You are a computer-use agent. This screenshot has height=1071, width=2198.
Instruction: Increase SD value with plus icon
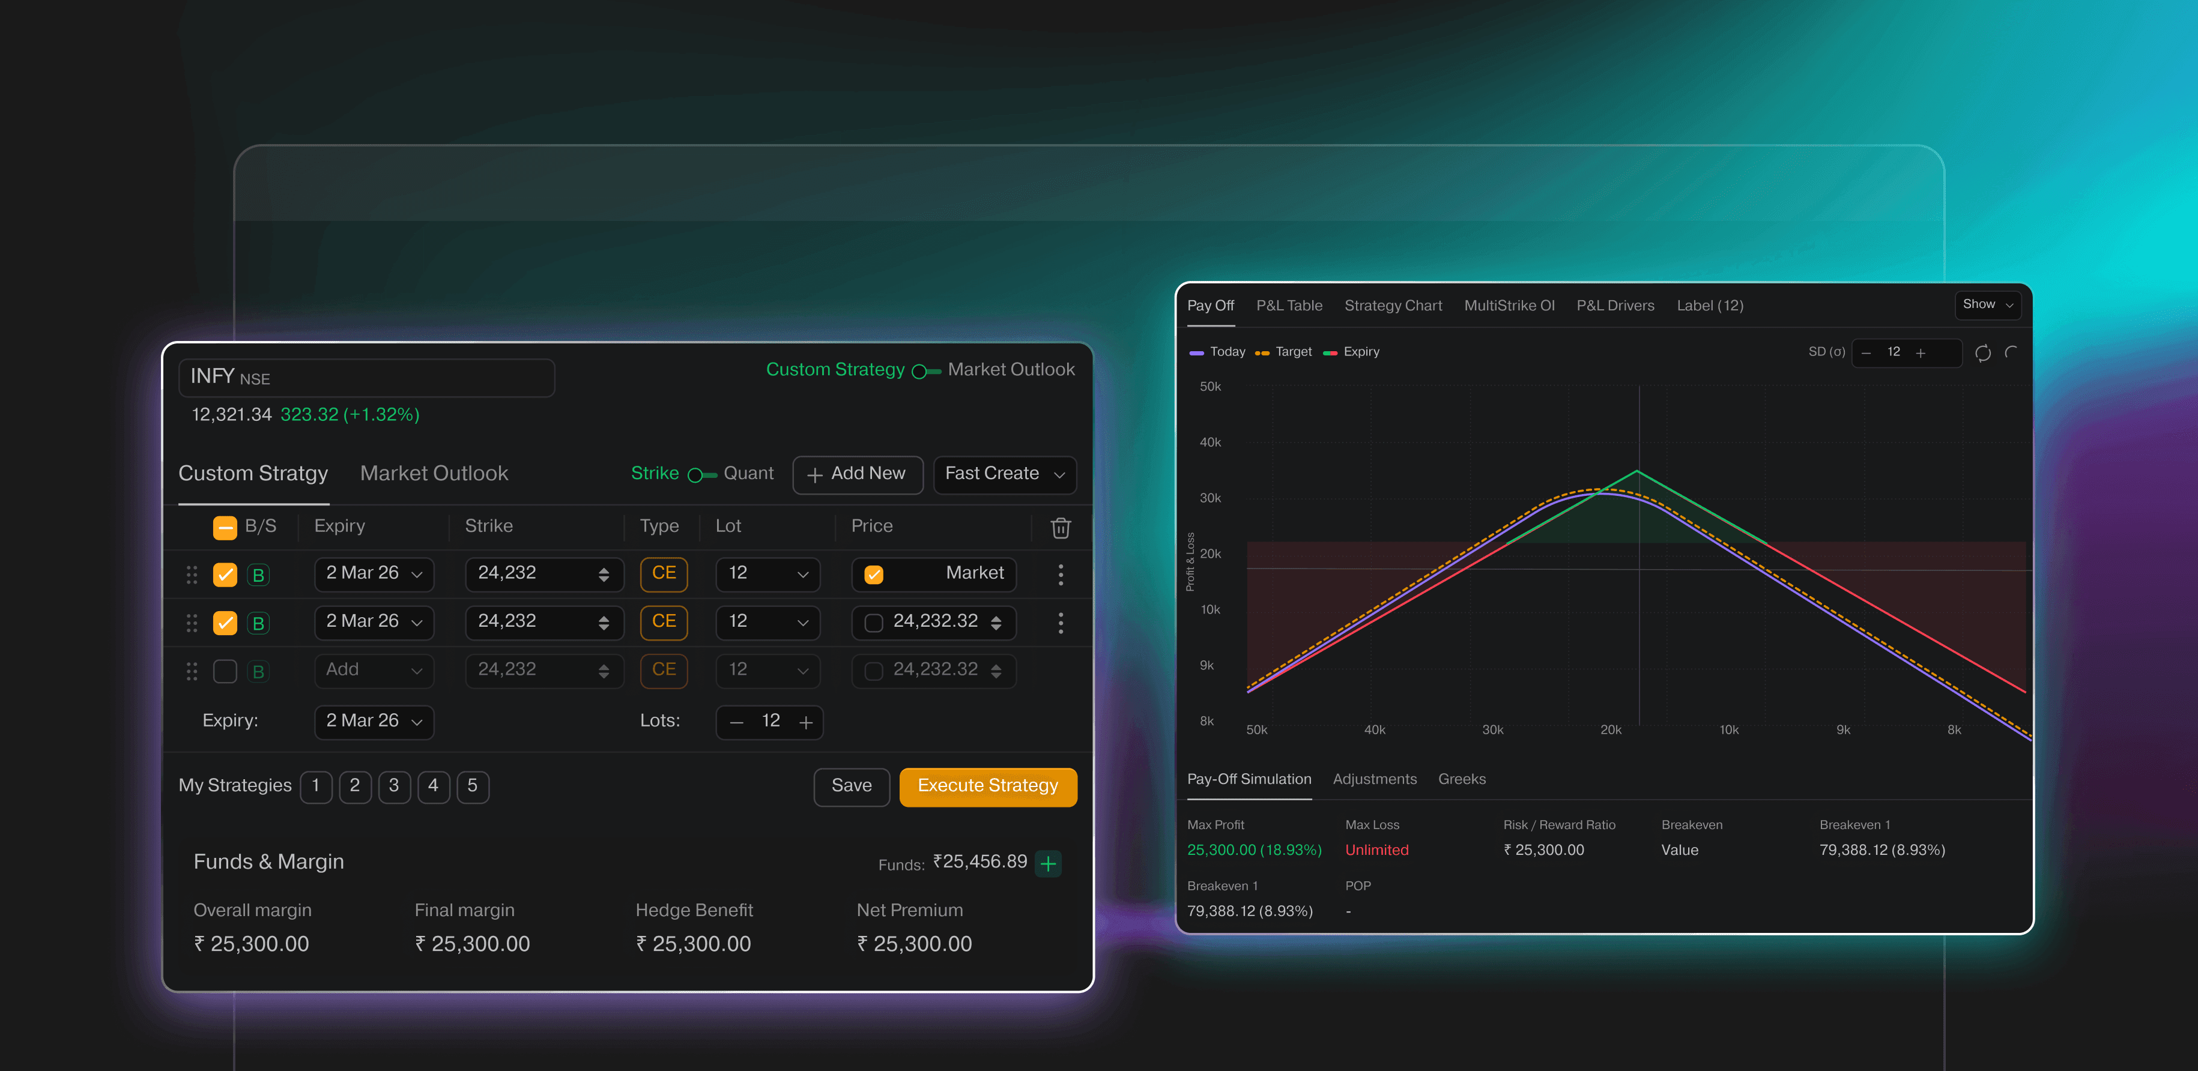coord(1921,353)
